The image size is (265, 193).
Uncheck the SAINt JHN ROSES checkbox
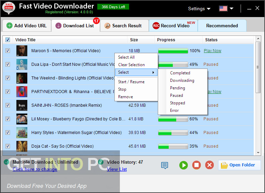pyautogui.click(x=8, y=105)
